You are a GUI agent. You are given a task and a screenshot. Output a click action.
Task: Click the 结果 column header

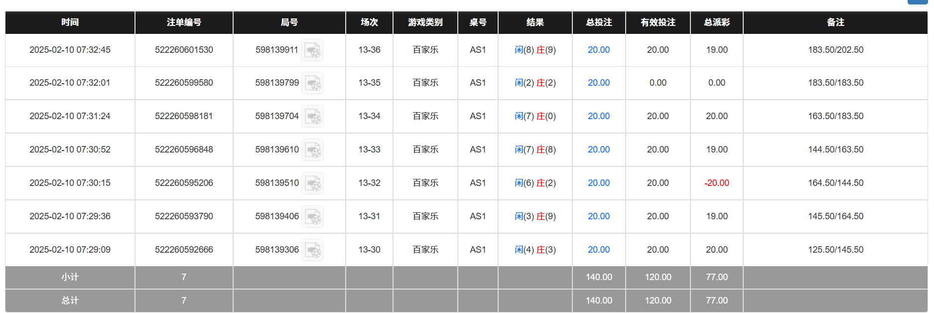pos(535,22)
